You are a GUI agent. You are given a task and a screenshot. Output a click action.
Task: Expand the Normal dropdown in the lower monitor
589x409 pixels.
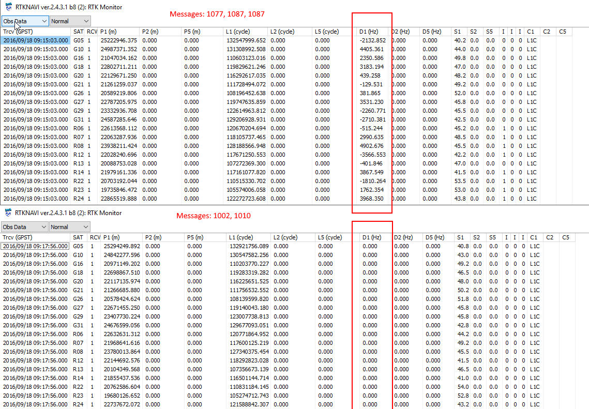70,227
